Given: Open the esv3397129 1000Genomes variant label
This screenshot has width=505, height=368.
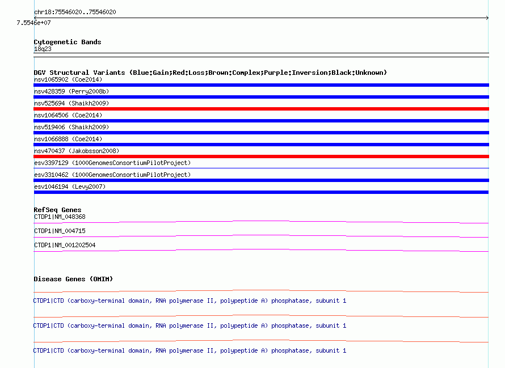Looking at the screenshot, I should tap(112, 163).
